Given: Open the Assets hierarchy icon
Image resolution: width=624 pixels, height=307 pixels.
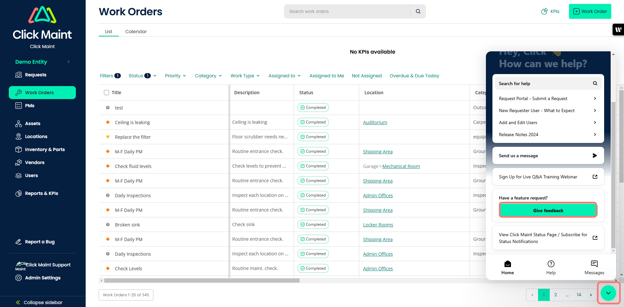Looking at the screenshot, I should [x=19, y=123].
